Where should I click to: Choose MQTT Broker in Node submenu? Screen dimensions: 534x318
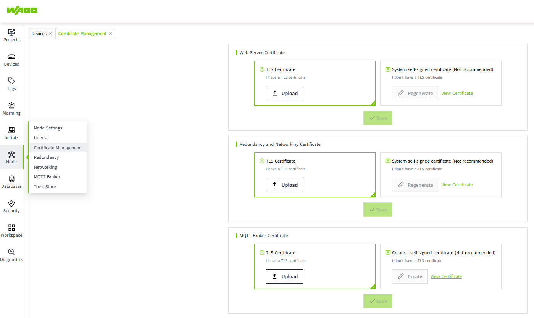tap(47, 177)
